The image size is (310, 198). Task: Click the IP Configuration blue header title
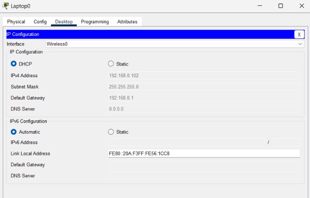point(23,34)
